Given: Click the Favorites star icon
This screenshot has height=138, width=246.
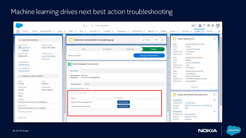Looking at the screenshot, I should (193, 25).
